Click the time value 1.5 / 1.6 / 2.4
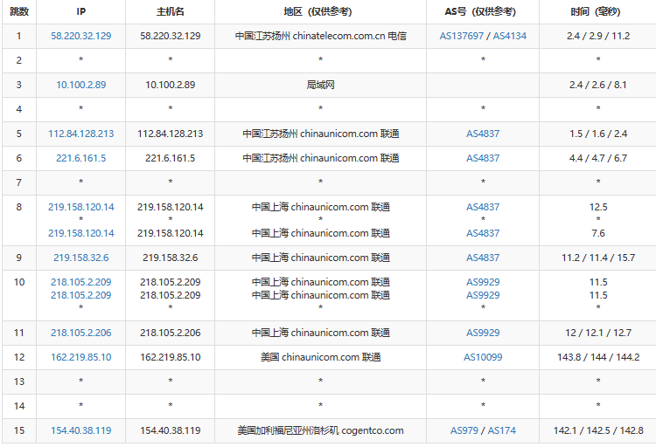Screen dimensions: 656x447 pos(598,134)
